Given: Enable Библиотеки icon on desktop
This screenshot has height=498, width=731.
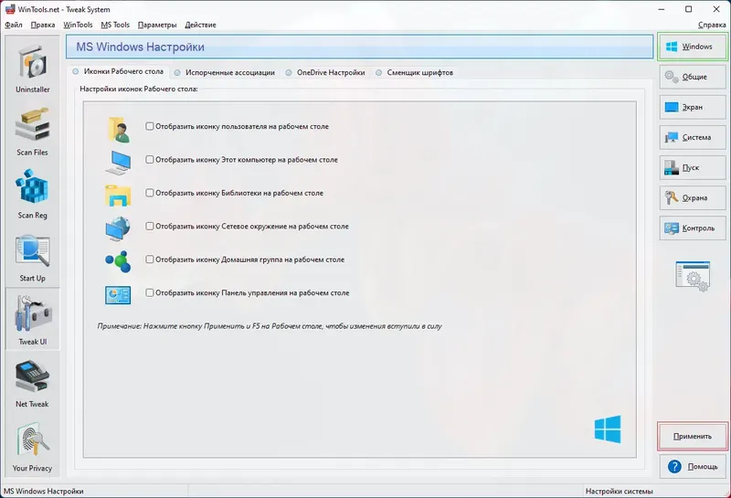Looking at the screenshot, I should coord(149,193).
